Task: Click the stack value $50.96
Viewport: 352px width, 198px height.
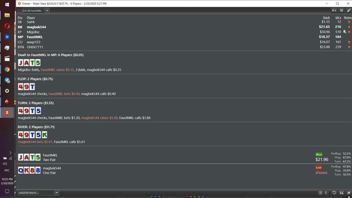Action: click(x=325, y=32)
